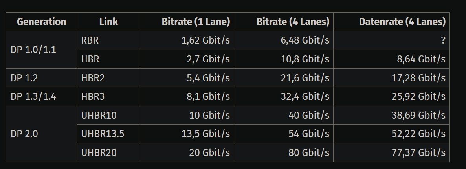Screen dimensions: 466x169
Task: Click the DP 2.0 generation cell
Action: pos(24,134)
